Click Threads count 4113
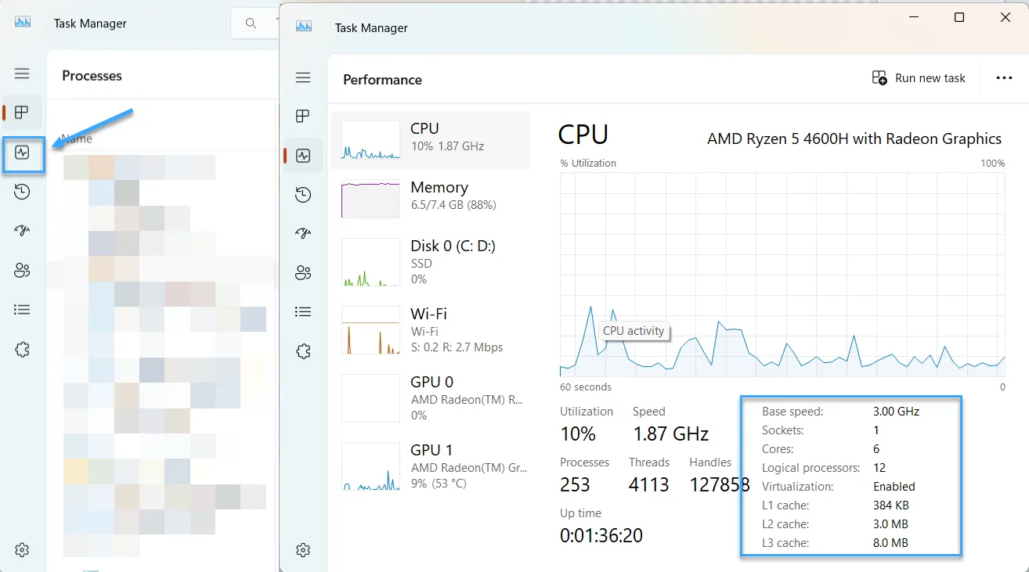 pos(649,484)
